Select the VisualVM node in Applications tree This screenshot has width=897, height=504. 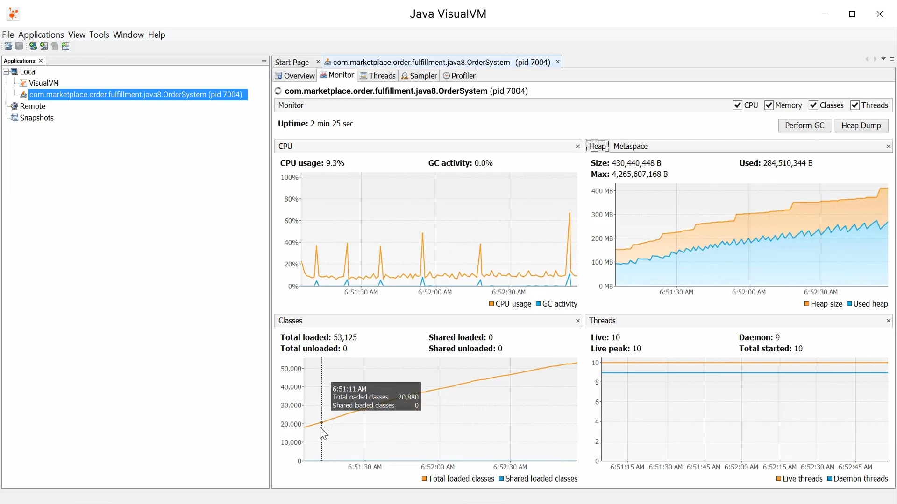tap(44, 83)
